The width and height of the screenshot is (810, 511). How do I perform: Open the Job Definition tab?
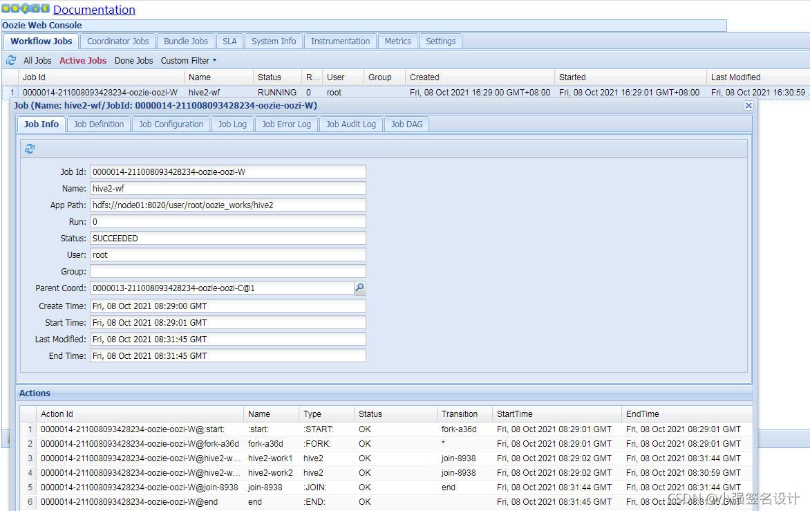99,124
